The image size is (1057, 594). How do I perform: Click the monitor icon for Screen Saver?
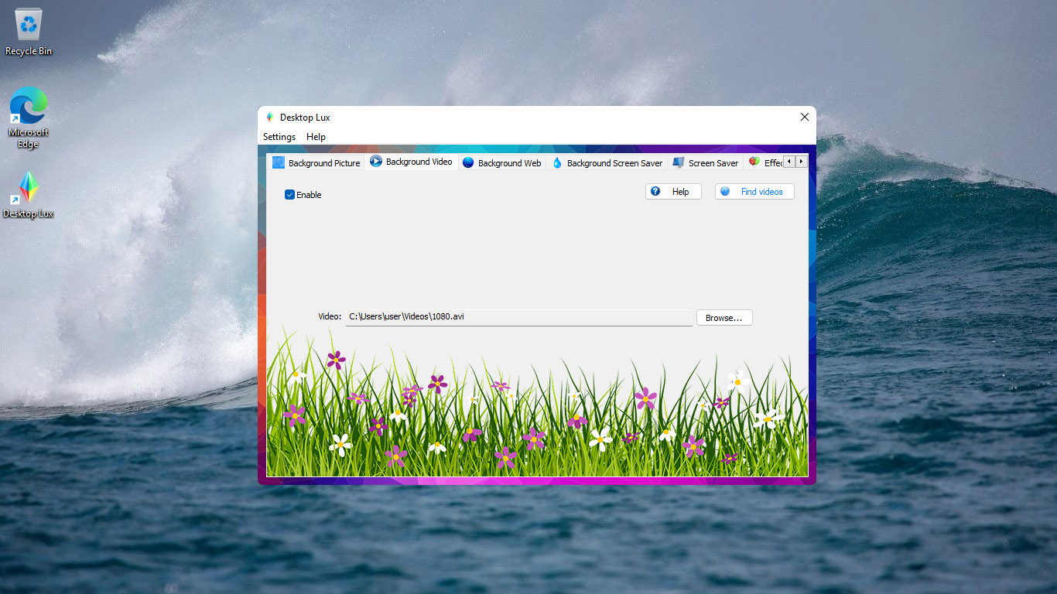(679, 162)
